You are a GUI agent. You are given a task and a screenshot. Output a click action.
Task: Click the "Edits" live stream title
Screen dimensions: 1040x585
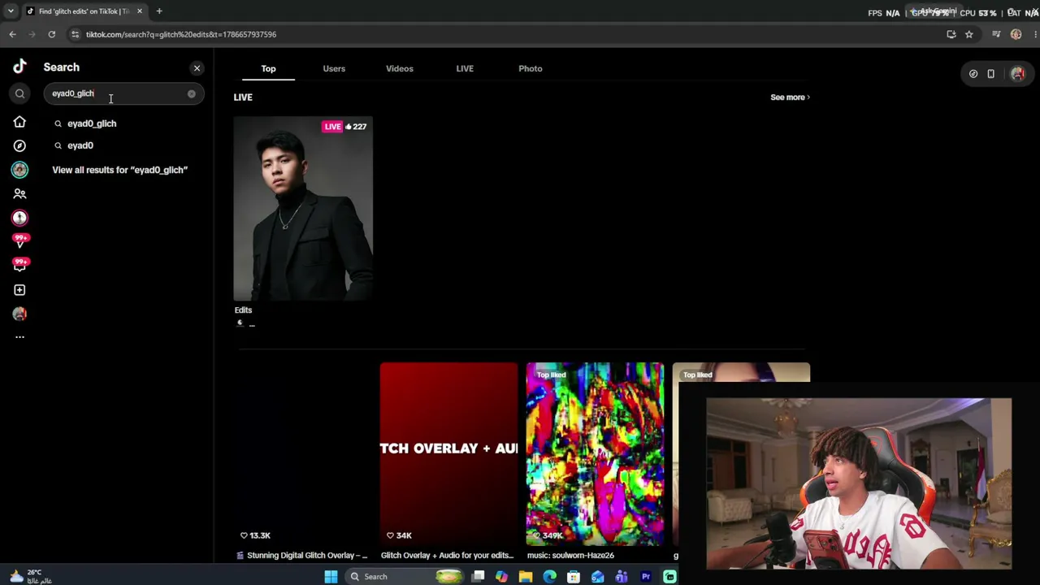(x=243, y=310)
